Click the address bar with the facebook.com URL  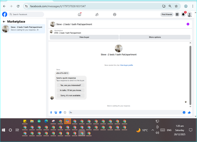click(58, 6)
